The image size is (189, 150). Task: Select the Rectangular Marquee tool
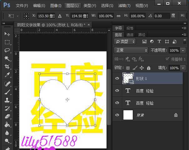pyautogui.click(x=7, y=42)
